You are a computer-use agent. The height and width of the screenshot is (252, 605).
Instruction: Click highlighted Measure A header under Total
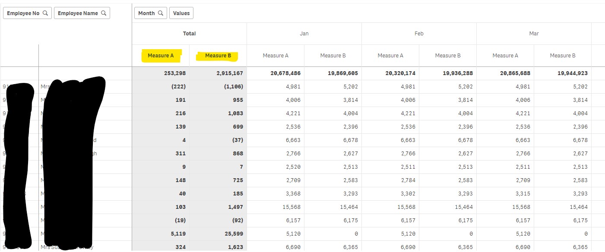tap(161, 56)
